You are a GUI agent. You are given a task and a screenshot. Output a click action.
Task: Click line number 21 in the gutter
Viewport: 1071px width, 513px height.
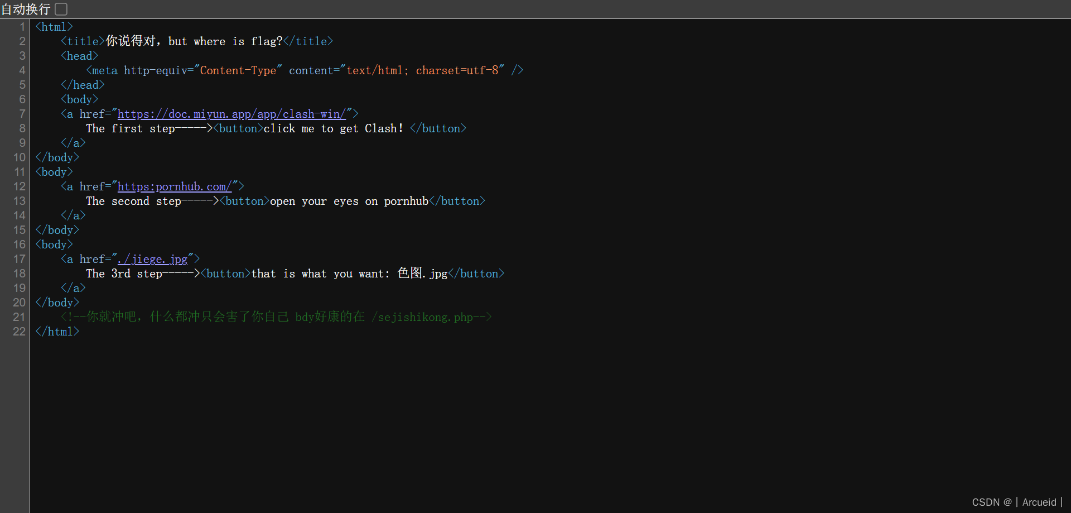tap(20, 317)
